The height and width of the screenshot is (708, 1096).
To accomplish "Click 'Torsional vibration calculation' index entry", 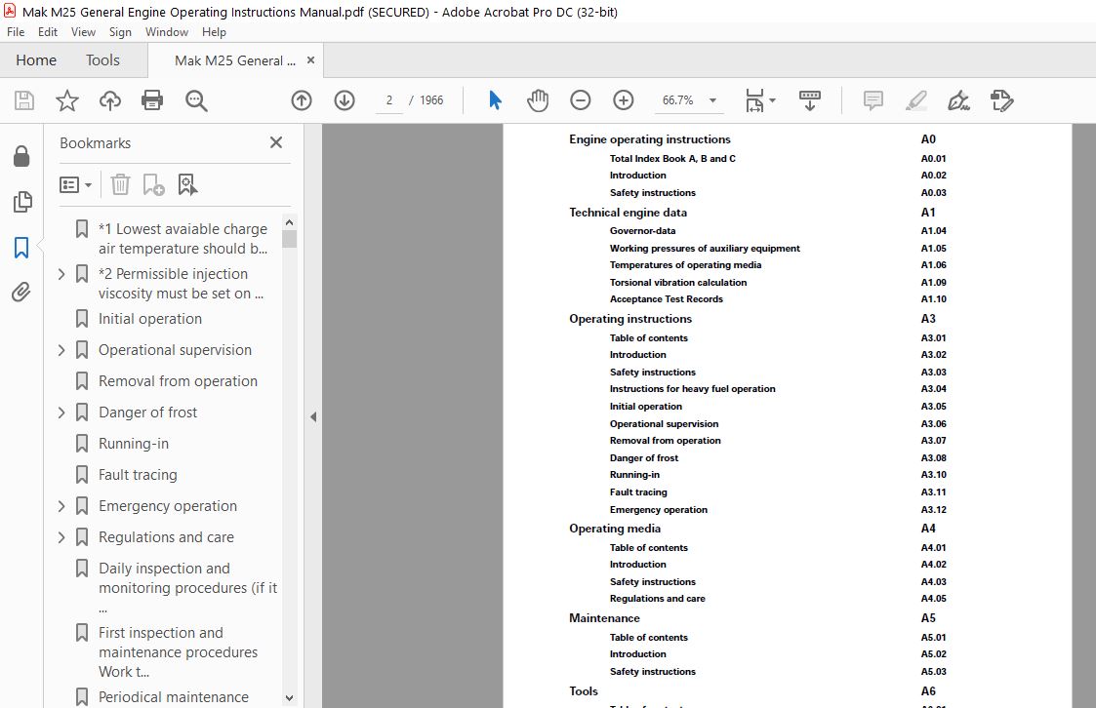I will coord(678,283).
